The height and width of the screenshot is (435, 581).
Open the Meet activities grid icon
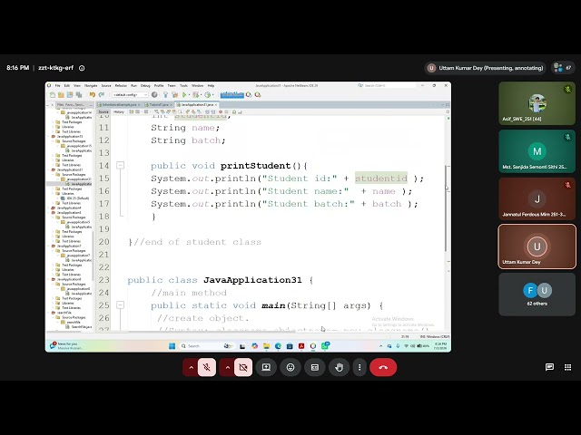(567, 367)
